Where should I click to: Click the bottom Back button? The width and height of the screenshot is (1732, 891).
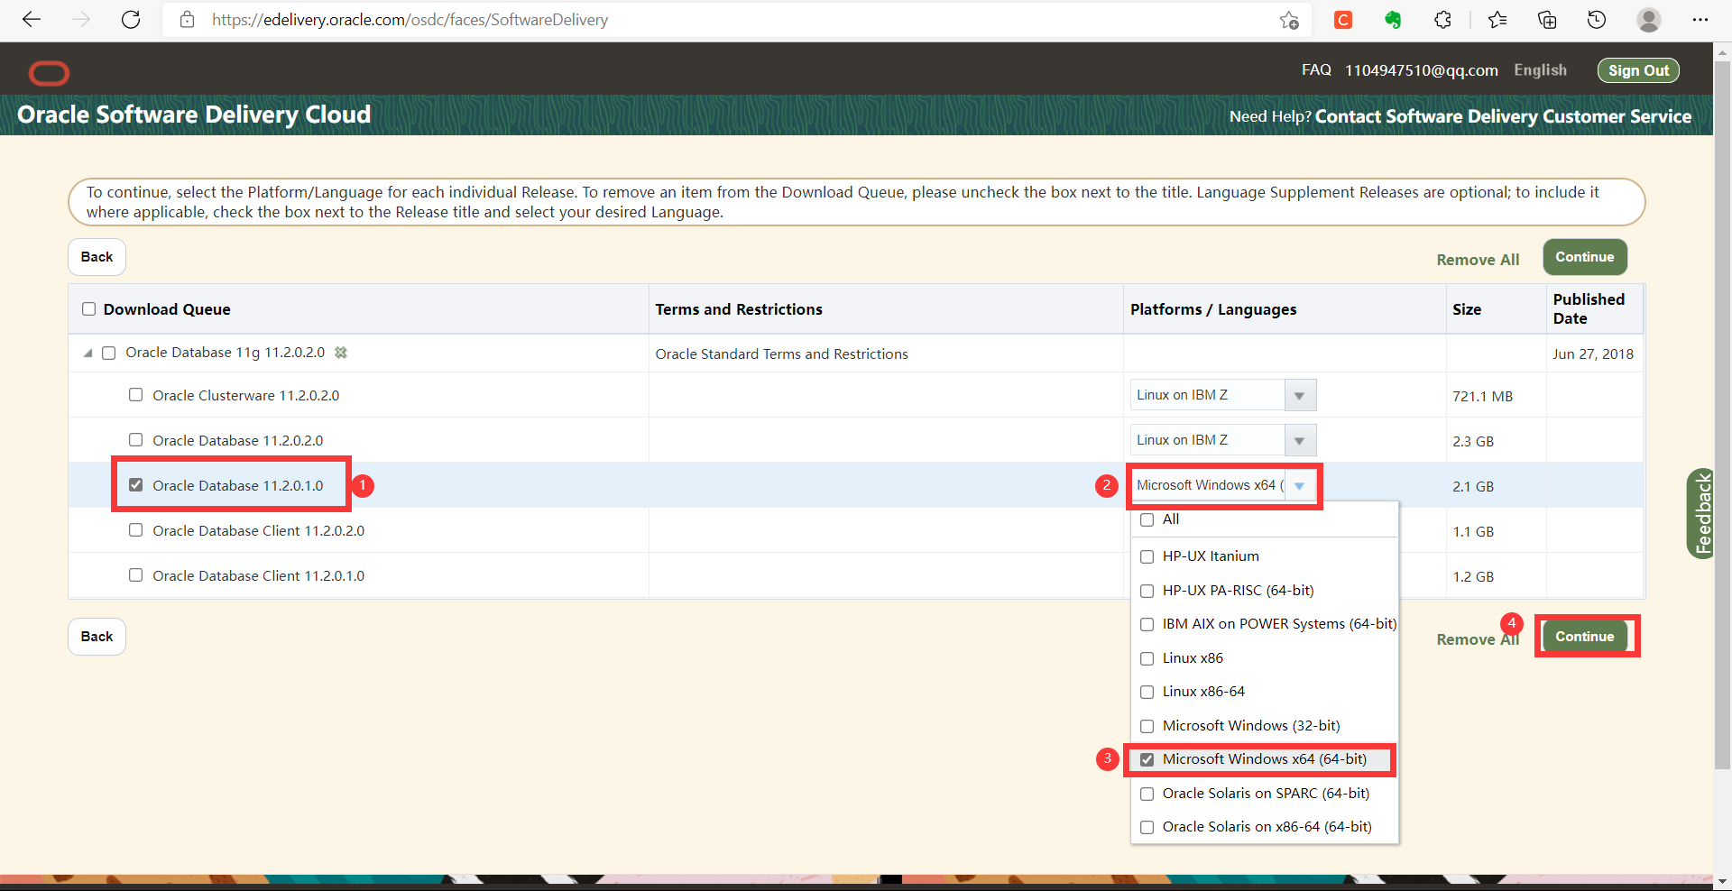(97, 637)
